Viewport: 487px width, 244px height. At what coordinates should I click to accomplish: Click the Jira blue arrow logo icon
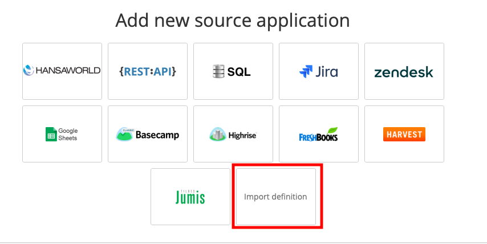(x=306, y=72)
